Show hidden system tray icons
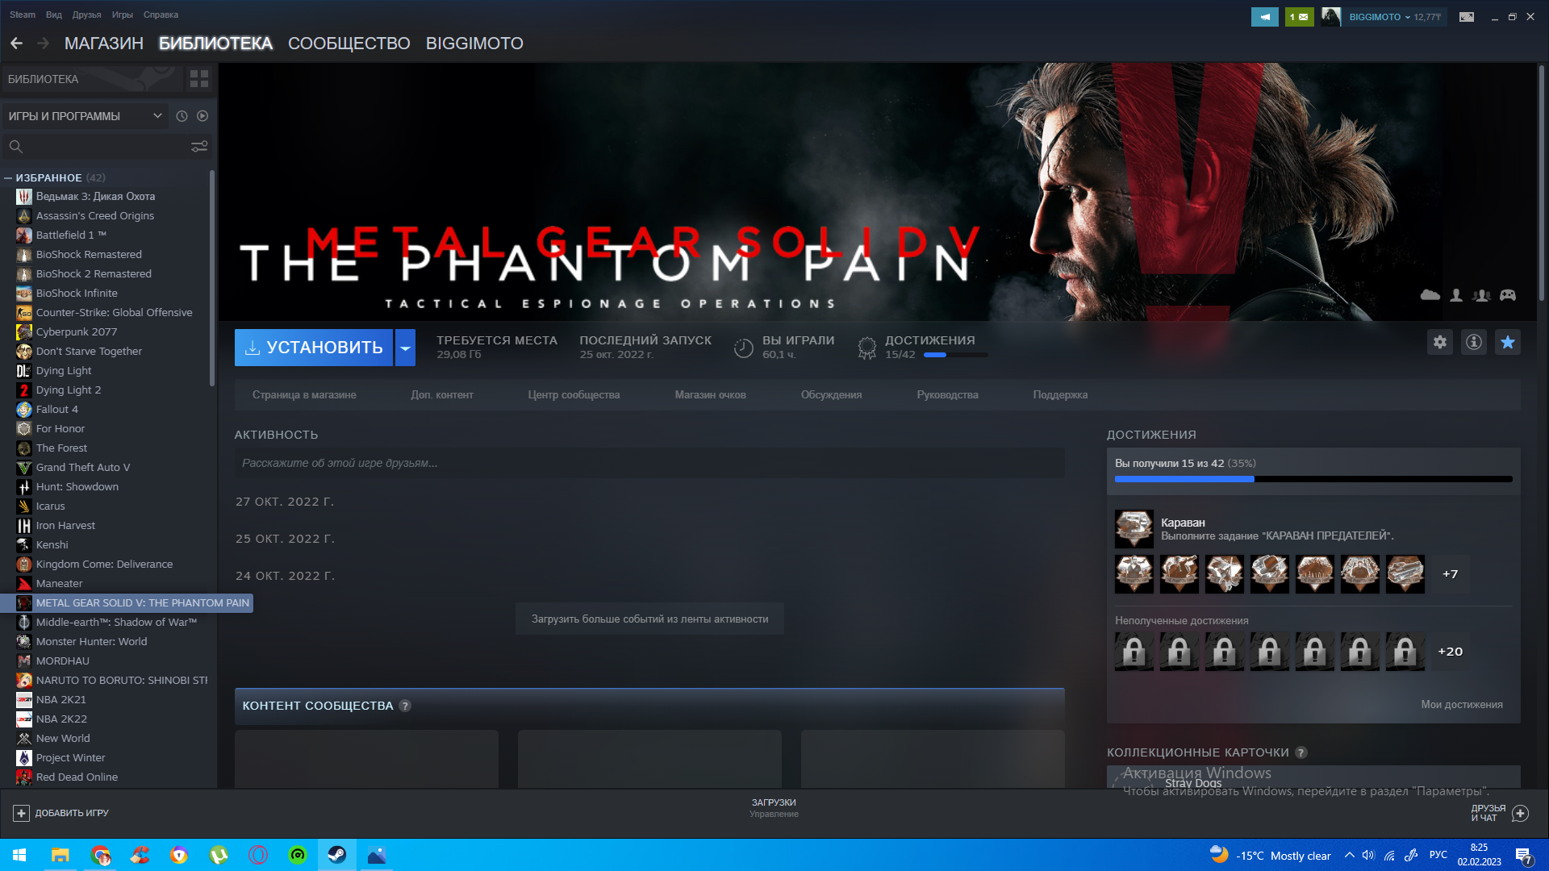This screenshot has width=1549, height=871. coord(1349,855)
